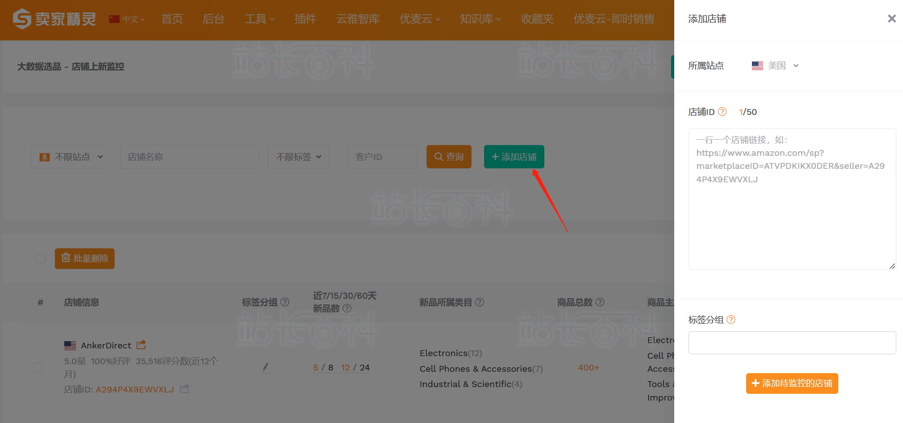Image resolution: width=903 pixels, height=423 pixels.
Task: Click into the 客户ID input field
Action: coord(383,157)
